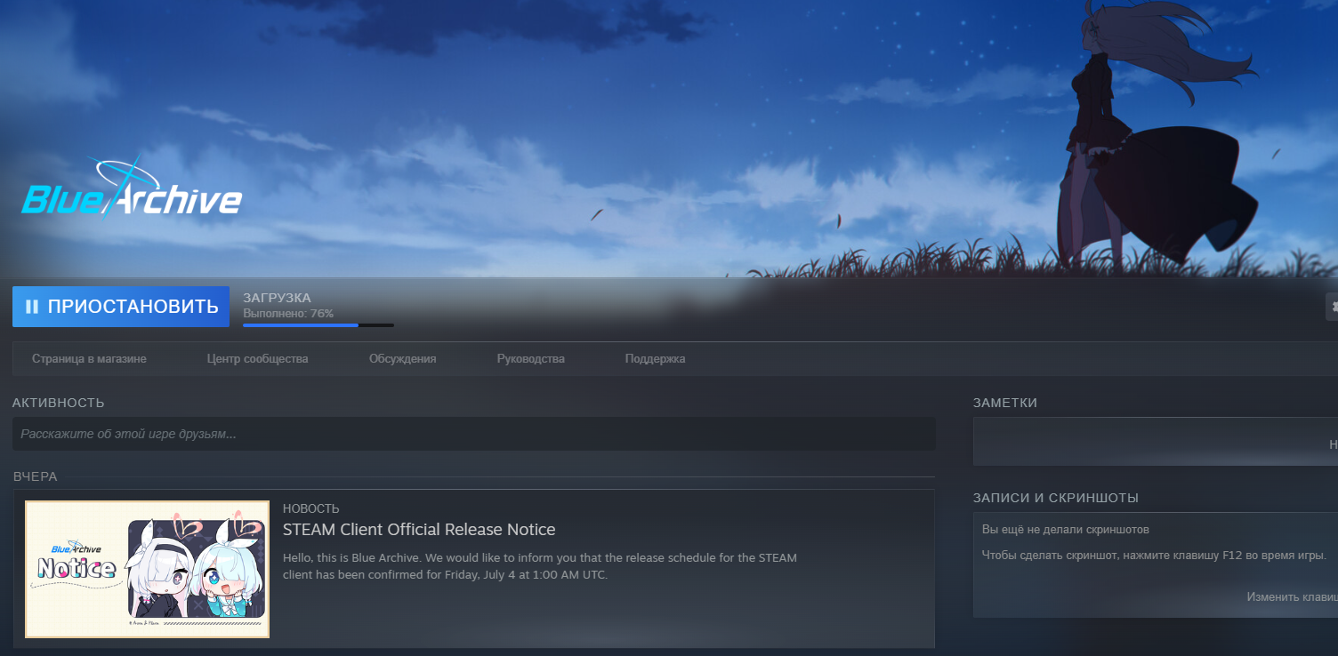Click the АКТИВНОСТЬ section header
The image size is (1338, 656).
tap(59, 403)
